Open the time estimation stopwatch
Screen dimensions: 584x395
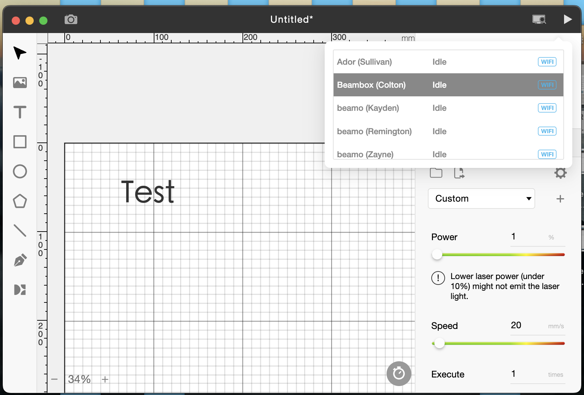click(399, 373)
